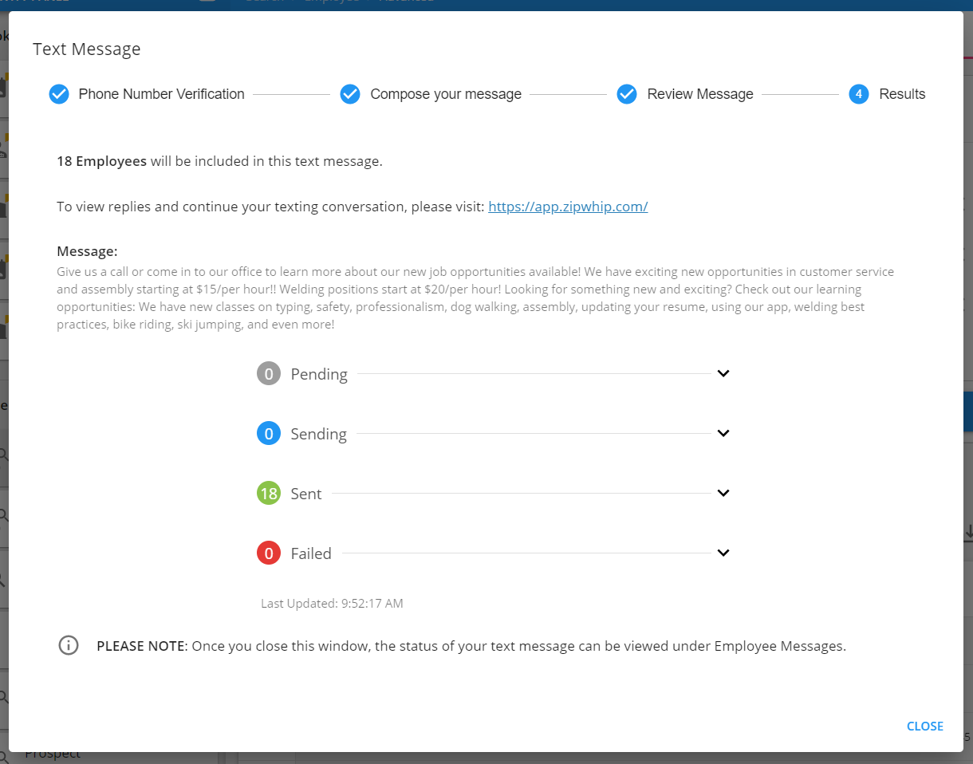Close the Text Message dialog
973x764 pixels.
(x=925, y=726)
